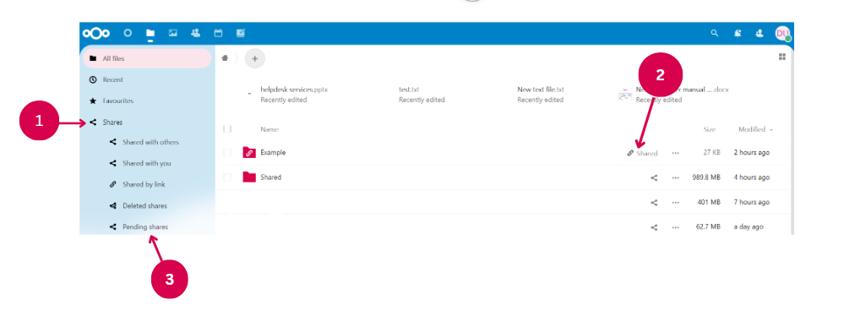Viewport: 844px width, 327px height.
Task: Switch to grid view icon
Action: click(x=782, y=57)
